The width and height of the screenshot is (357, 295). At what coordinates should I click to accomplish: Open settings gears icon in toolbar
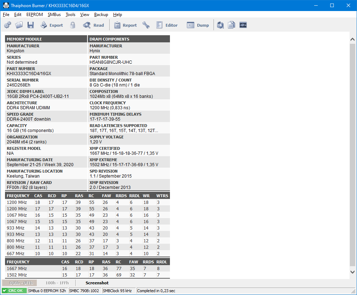[7, 25]
